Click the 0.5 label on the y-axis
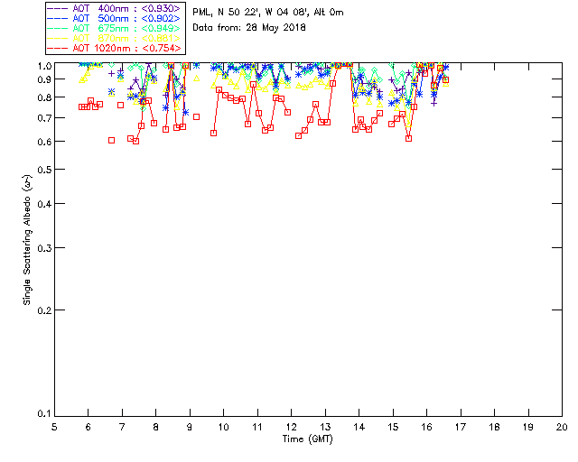The width and height of the screenshot is (578, 462). pyautogui.click(x=41, y=170)
